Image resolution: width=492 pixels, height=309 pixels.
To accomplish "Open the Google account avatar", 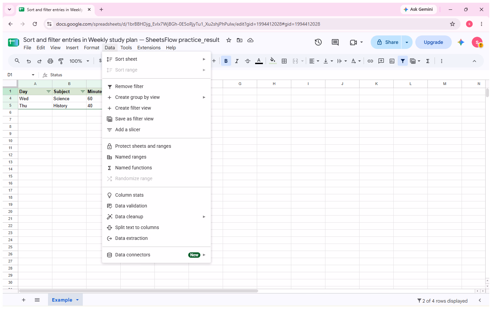I will [477, 42].
